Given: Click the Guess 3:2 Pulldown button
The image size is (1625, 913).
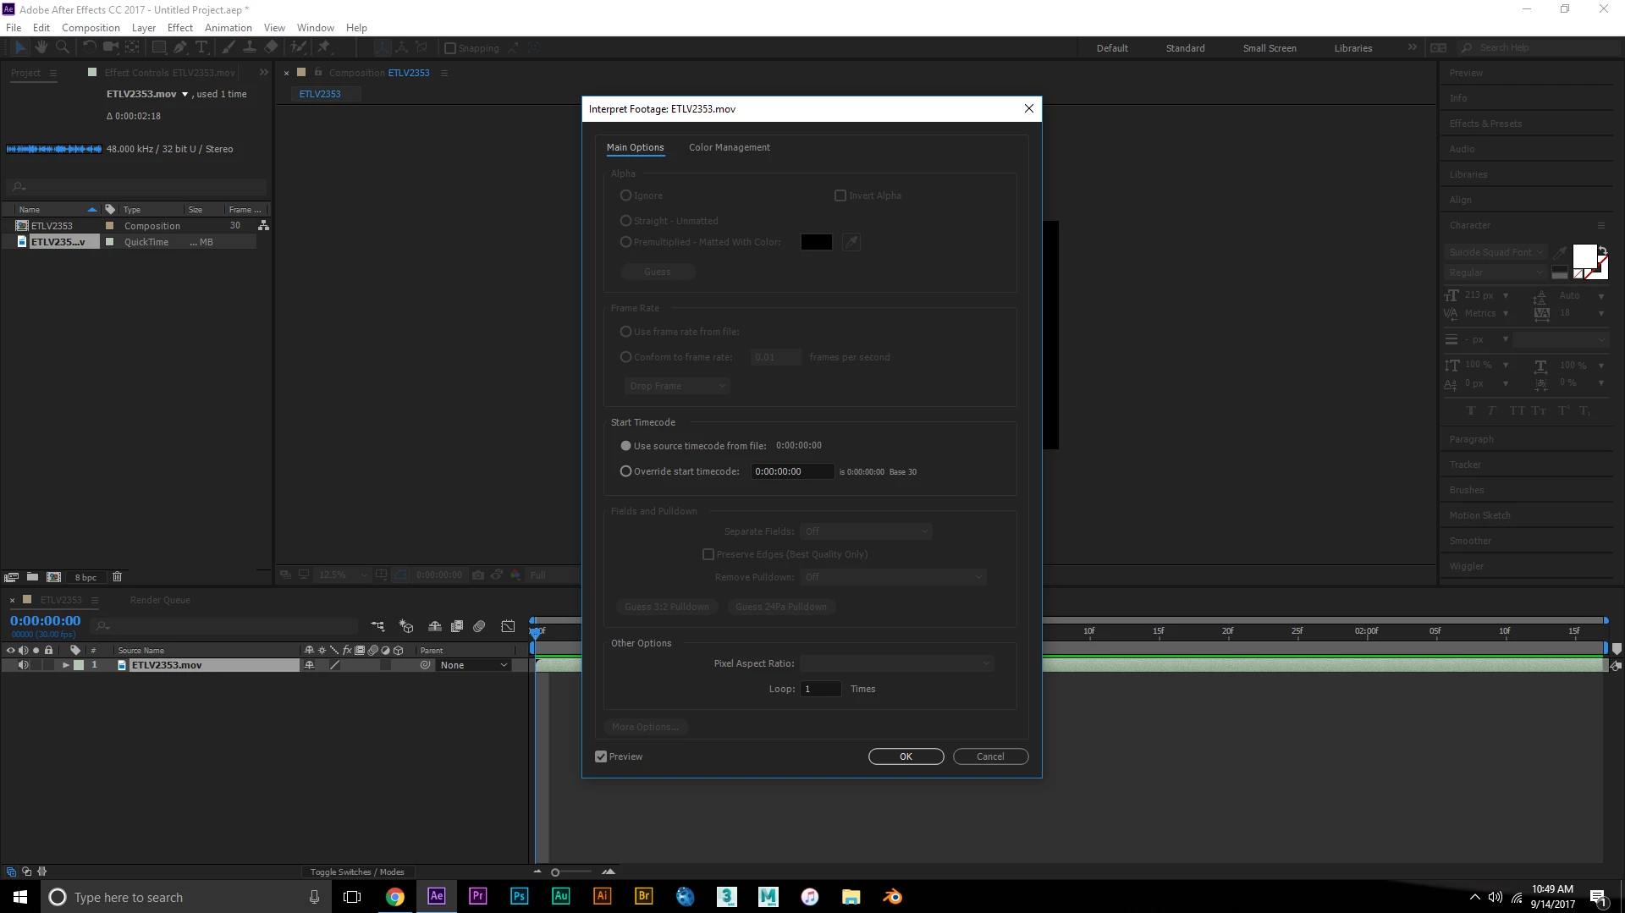Looking at the screenshot, I should tap(667, 607).
